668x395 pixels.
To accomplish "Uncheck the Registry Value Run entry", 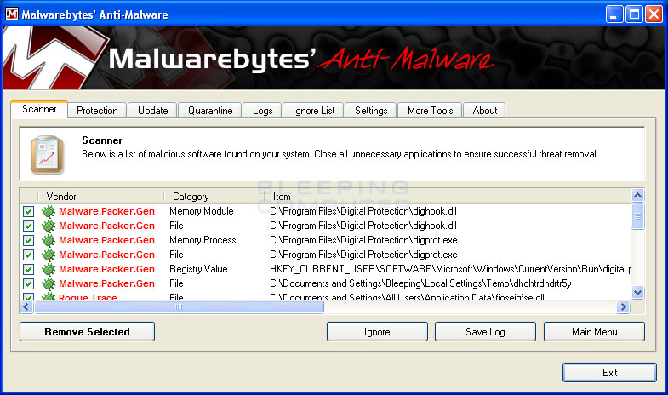I will 29,269.
